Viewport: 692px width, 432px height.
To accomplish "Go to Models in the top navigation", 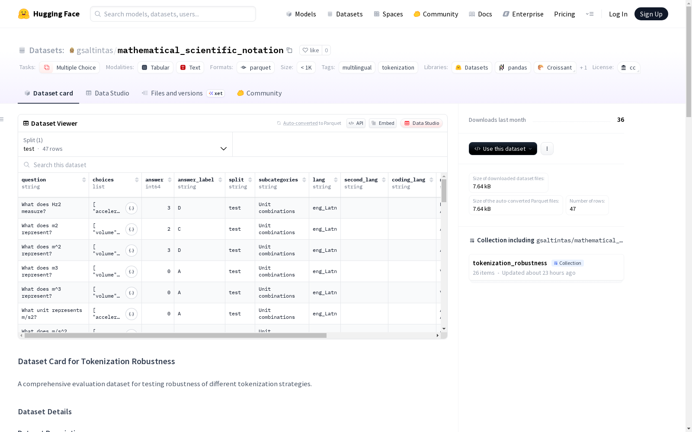I will tap(301, 14).
